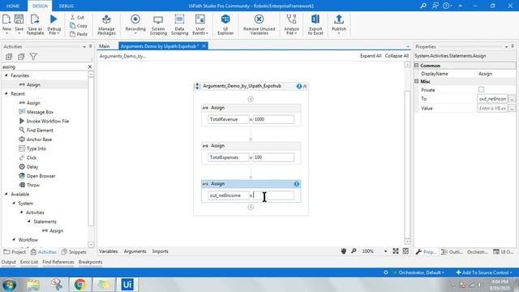Click the TotalRevenue value field containing 1000

click(x=273, y=119)
